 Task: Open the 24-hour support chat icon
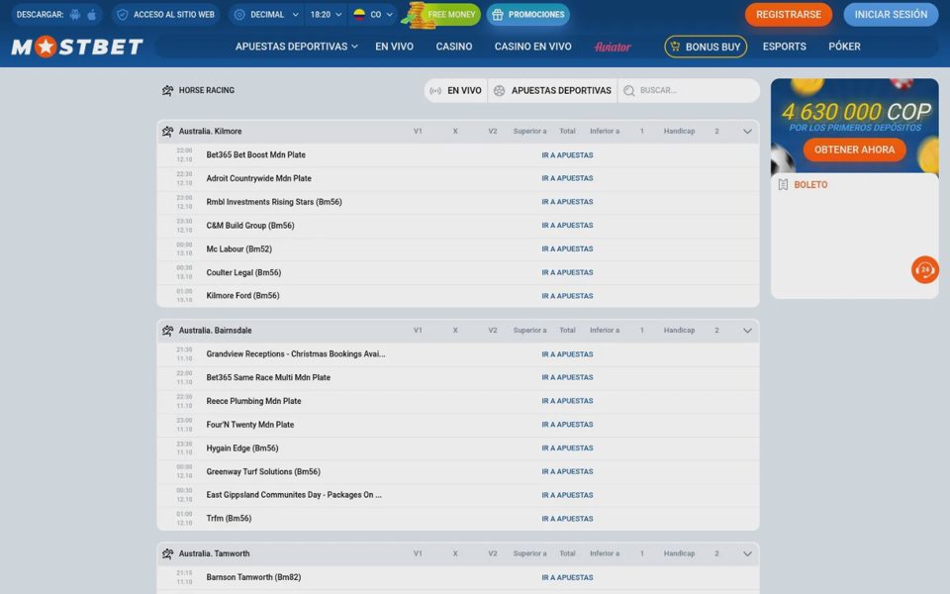coord(924,269)
